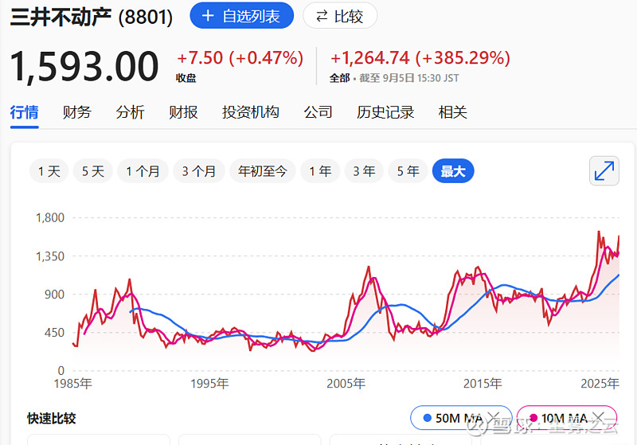Screen dimensions: 637x445
Task: Click the 50M MA blue color dot
Action: point(428,418)
